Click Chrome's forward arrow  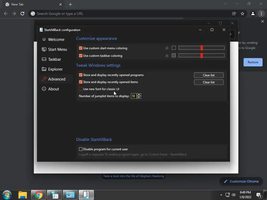pyautogui.click(x=14, y=14)
